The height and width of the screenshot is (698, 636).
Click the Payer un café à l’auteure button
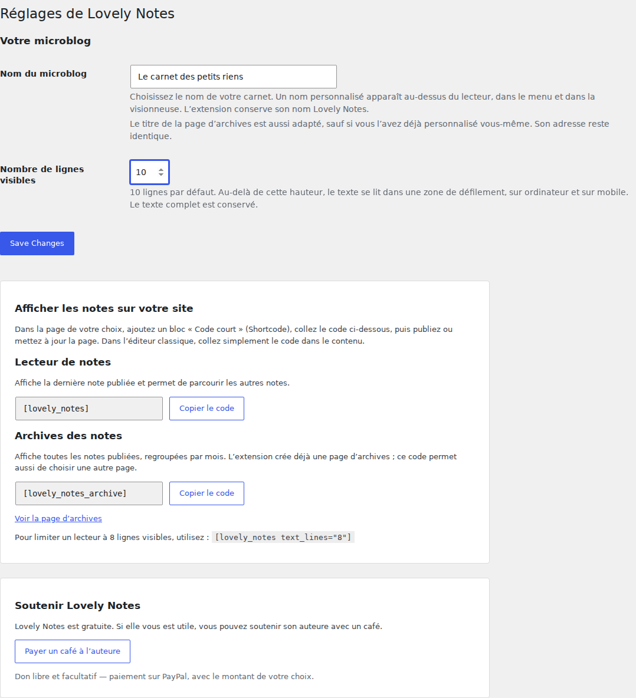[73, 651]
